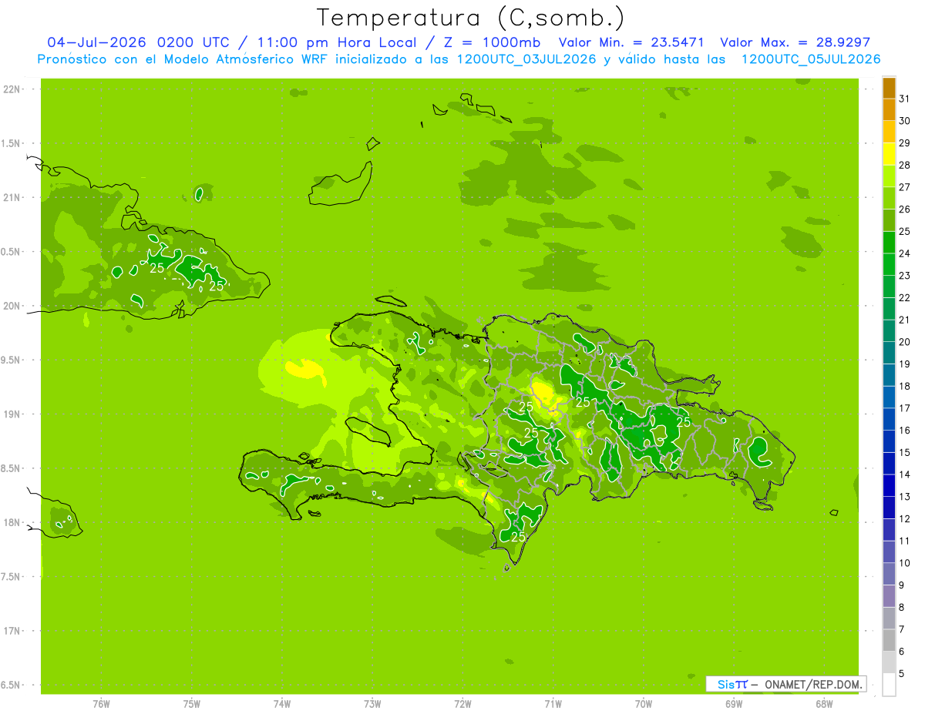Viewport: 925px width, 714px height.
Task: Click color scale value "27"
Action: click(905, 187)
